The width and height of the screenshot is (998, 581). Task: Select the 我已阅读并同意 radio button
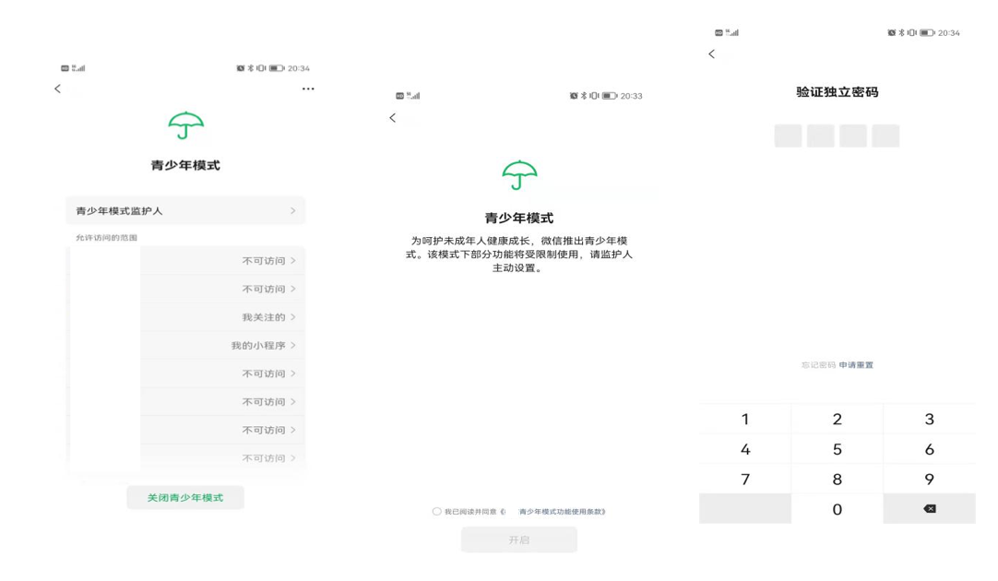(x=436, y=512)
